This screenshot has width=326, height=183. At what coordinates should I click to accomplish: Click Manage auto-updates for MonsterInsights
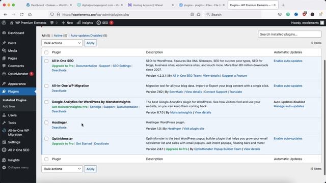289,106
